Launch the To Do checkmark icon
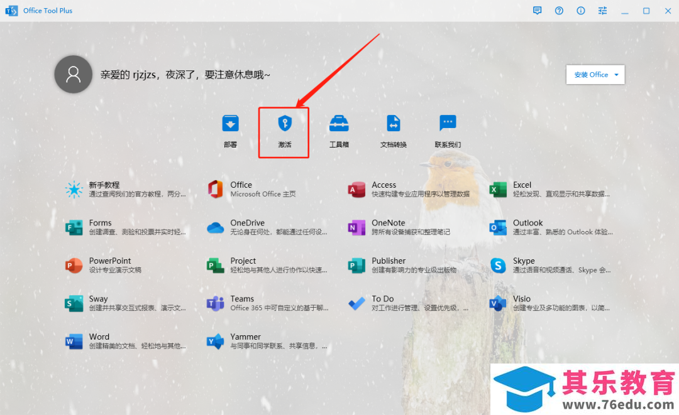The image size is (679, 415). click(356, 303)
